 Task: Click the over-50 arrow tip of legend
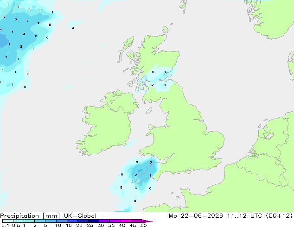pos(147,221)
